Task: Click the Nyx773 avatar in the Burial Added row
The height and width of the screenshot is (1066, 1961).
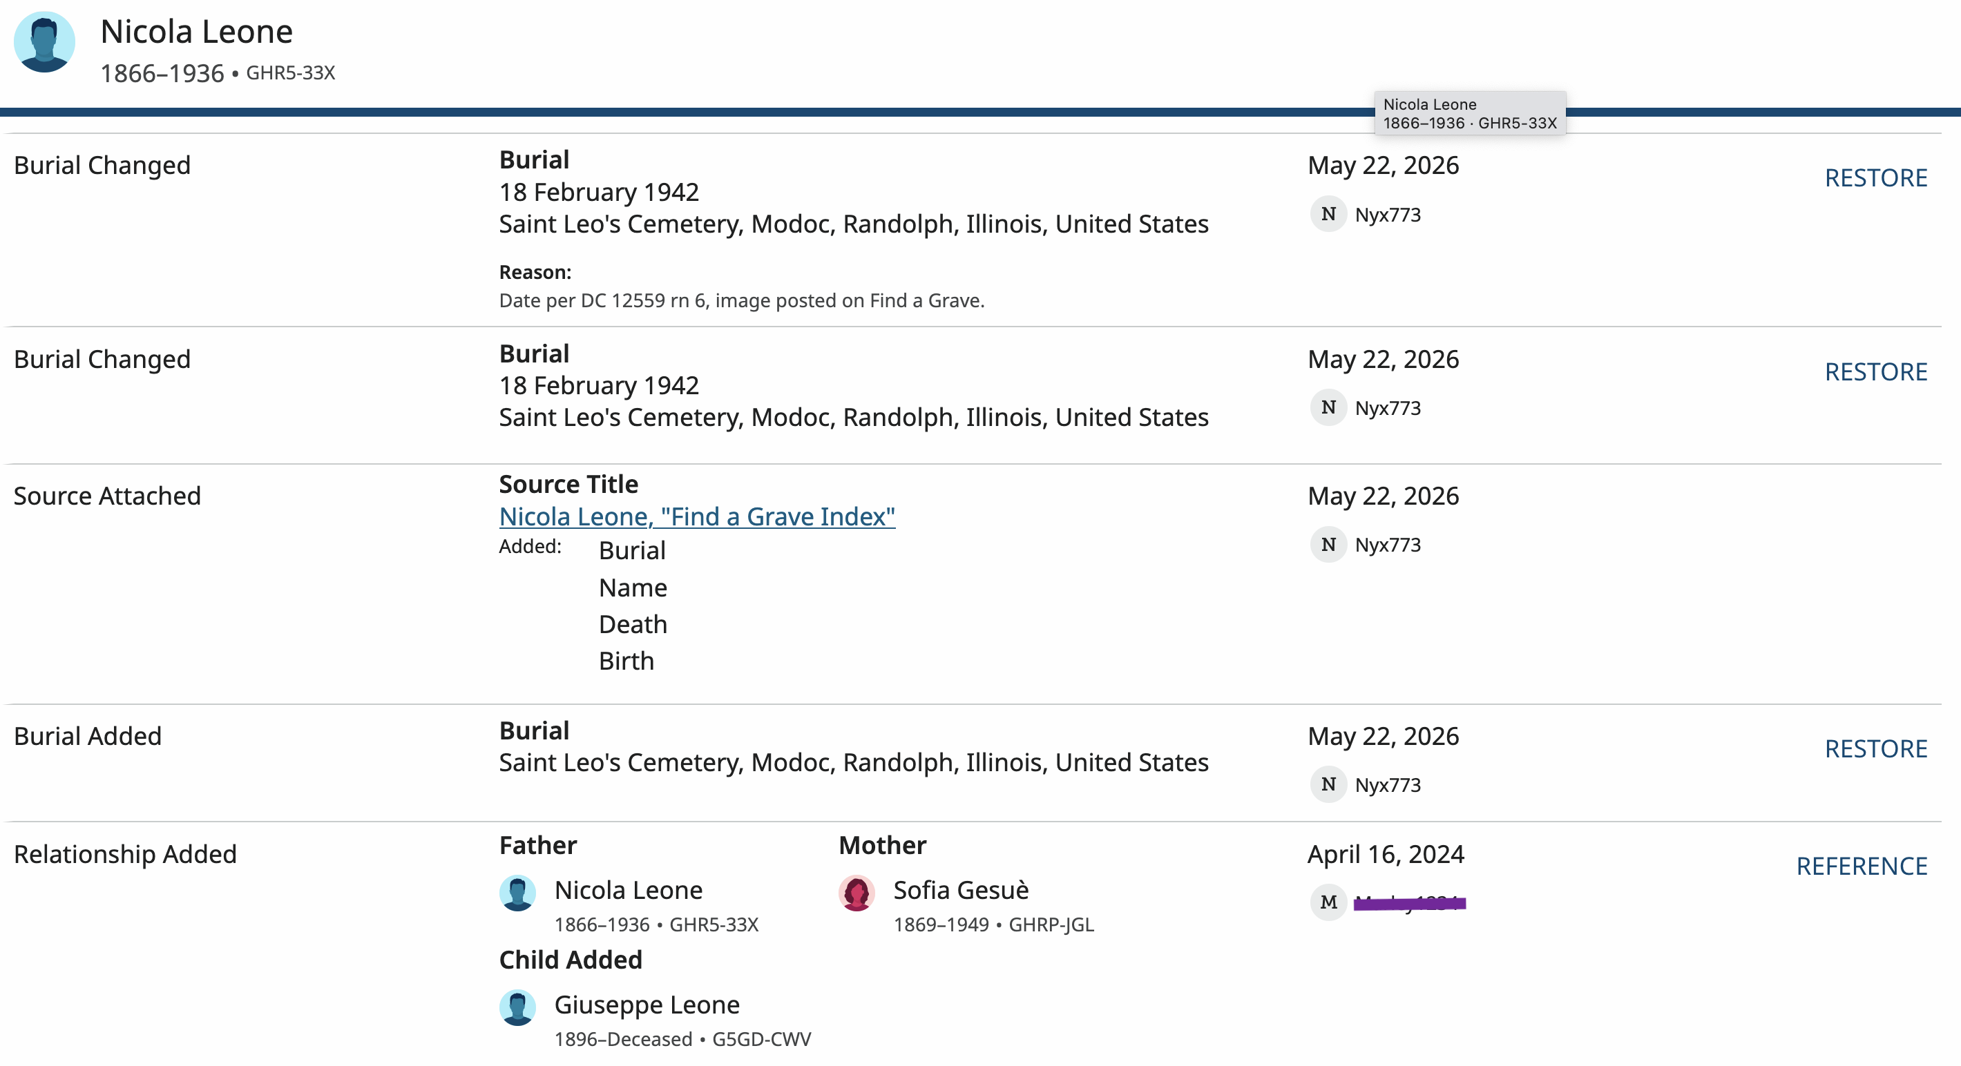Action: pyautogui.click(x=1328, y=784)
